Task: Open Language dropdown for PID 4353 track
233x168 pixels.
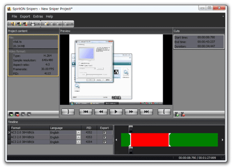Action: click(x=78, y=137)
